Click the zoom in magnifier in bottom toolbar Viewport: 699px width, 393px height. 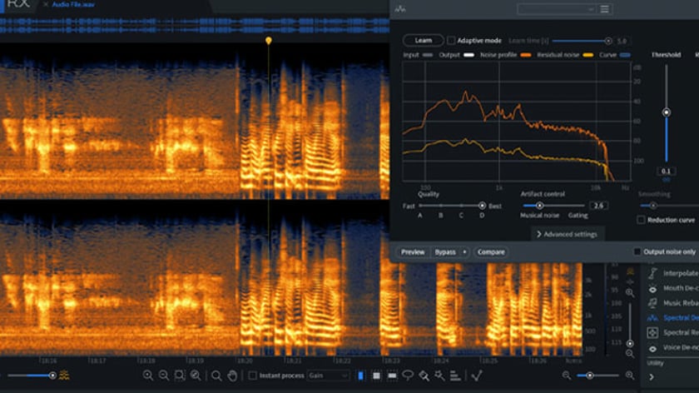pyautogui.click(x=148, y=376)
